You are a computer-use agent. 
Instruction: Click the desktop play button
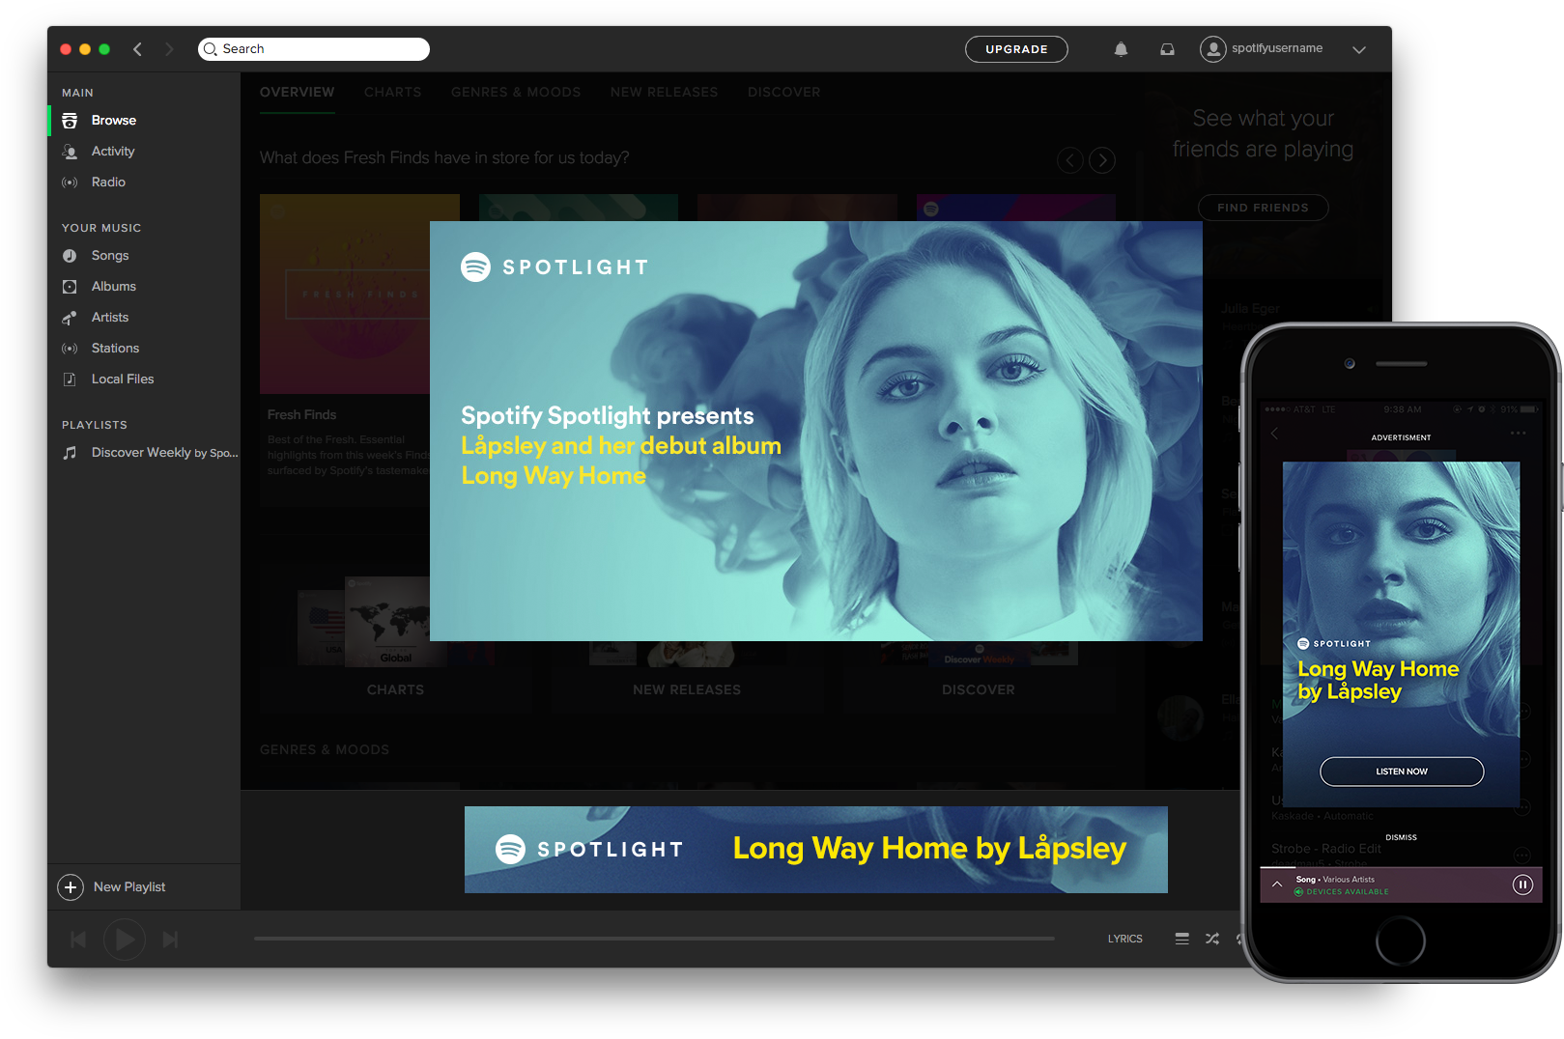(125, 940)
